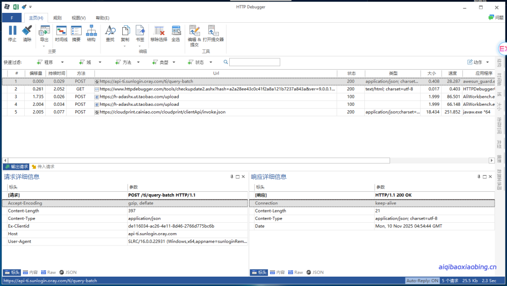Select the cloudprint.cainiao.com request row
This screenshot has width=507, height=286.
173,112
